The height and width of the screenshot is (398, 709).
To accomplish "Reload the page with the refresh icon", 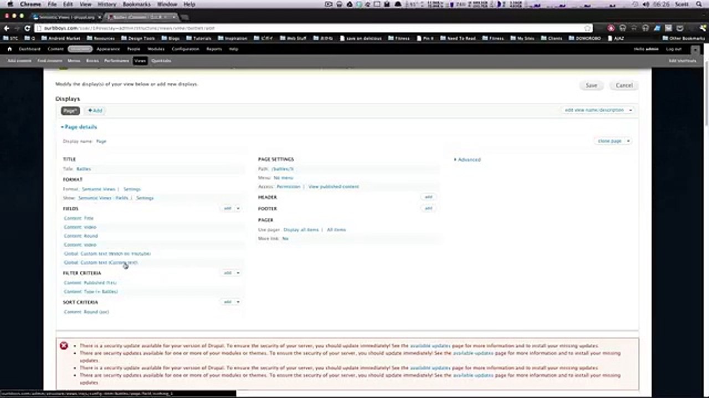I will pos(27,28).
